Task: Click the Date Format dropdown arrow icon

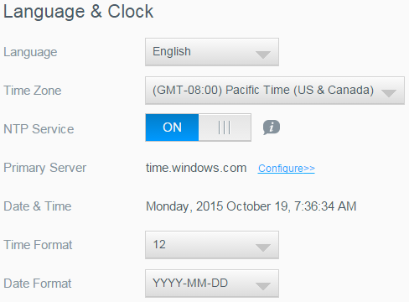Action: pos(263,286)
